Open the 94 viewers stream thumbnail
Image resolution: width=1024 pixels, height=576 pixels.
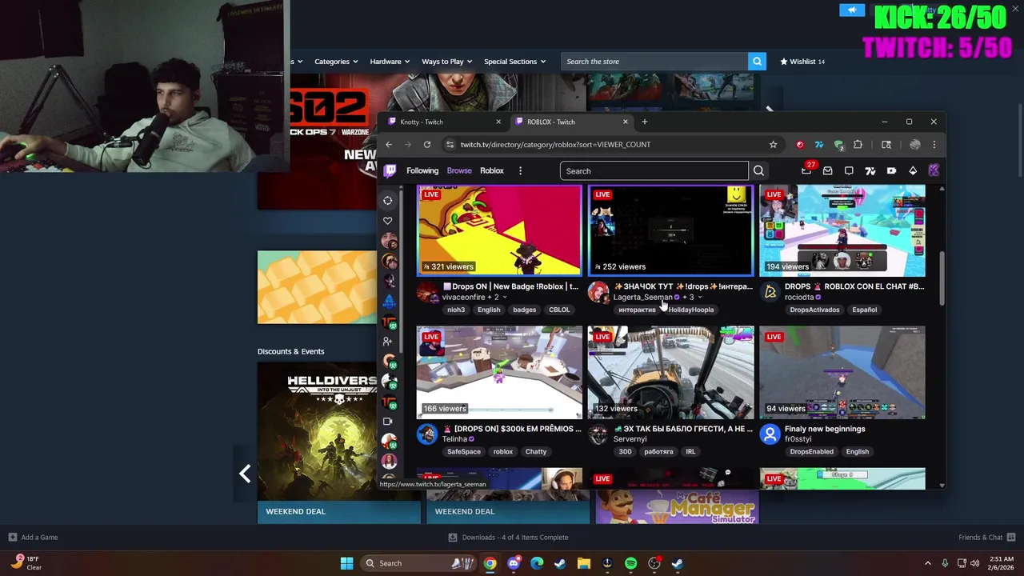pyautogui.click(x=842, y=372)
